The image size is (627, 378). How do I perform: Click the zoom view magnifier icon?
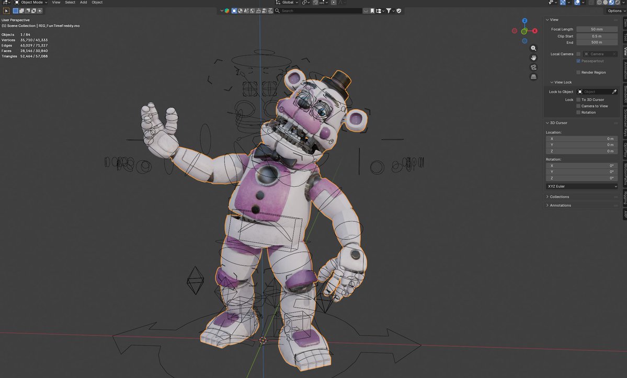point(533,49)
